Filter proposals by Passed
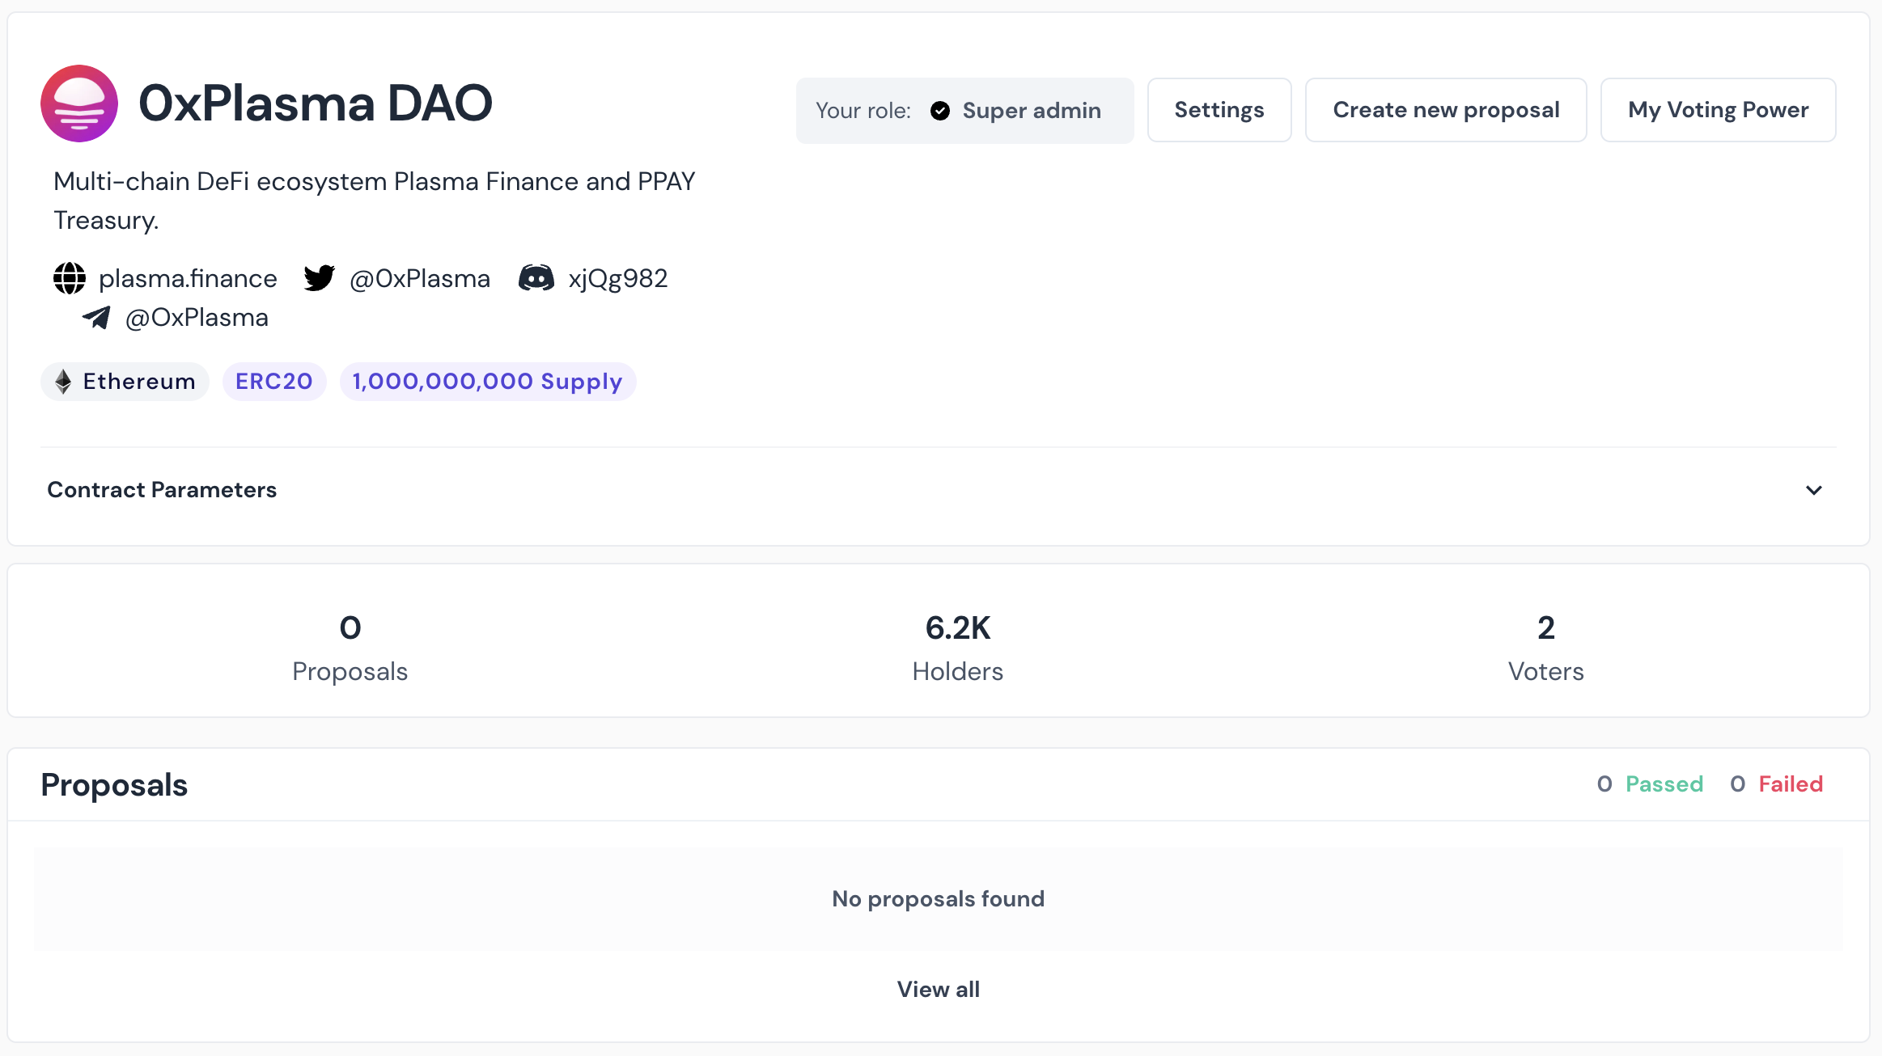Viewport: 1882px width, 1056px height. tap(1664, 784)
